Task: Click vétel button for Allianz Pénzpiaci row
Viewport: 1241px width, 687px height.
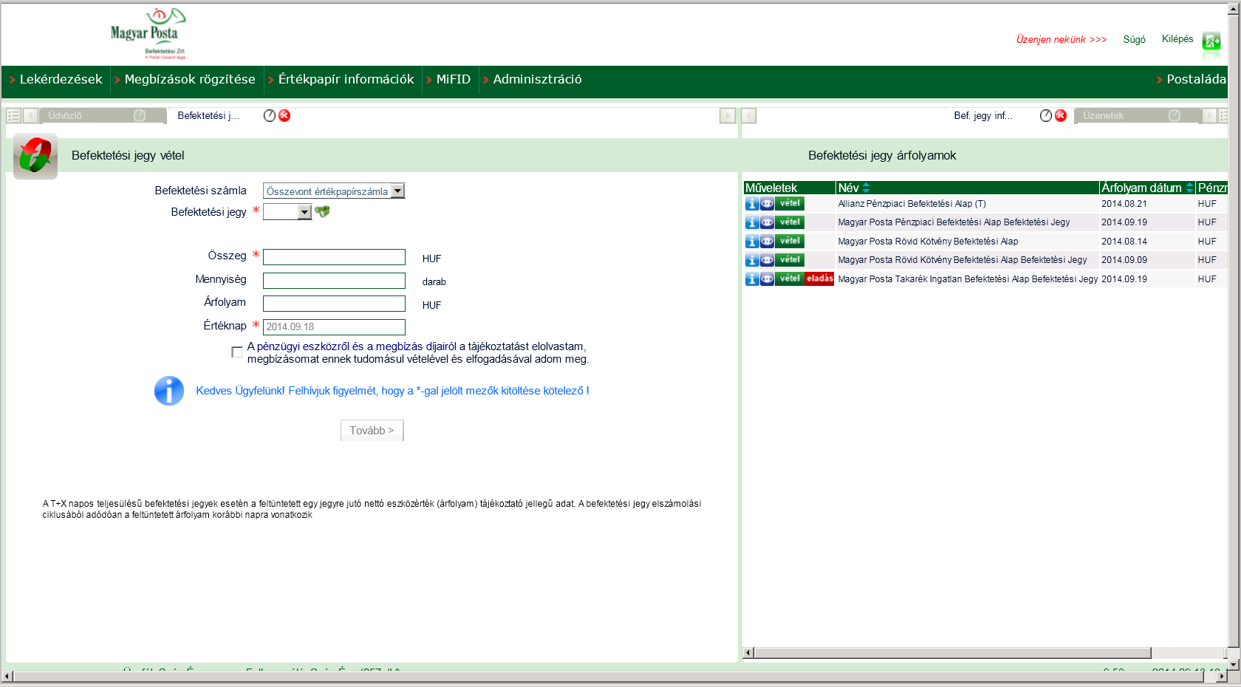Action: (790, 204)
